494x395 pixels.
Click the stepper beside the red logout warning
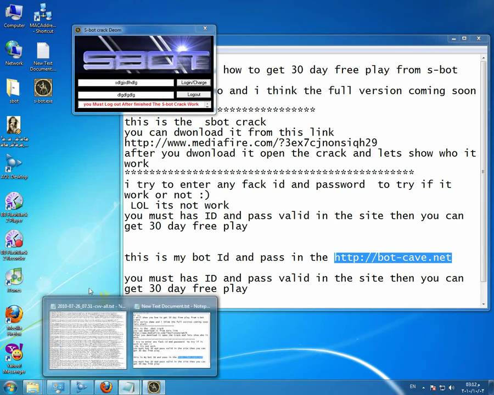click(207, 104)
